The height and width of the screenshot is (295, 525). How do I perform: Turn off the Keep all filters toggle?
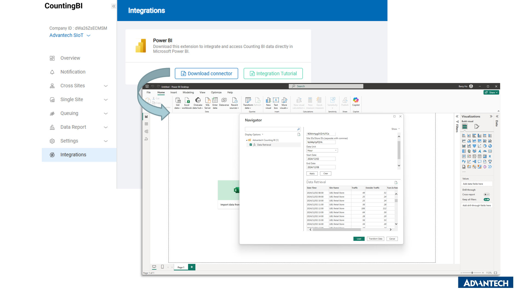(x=486, y=199)
